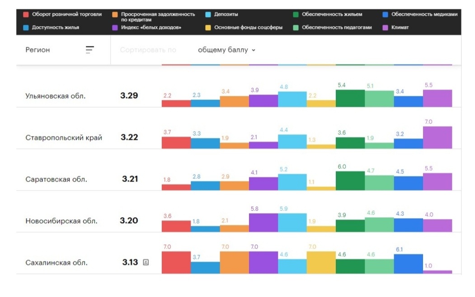Click Sakhalin's blue 6.1 medics bar
The height and width of the screenshot is (297, 475).
(409, 264)
